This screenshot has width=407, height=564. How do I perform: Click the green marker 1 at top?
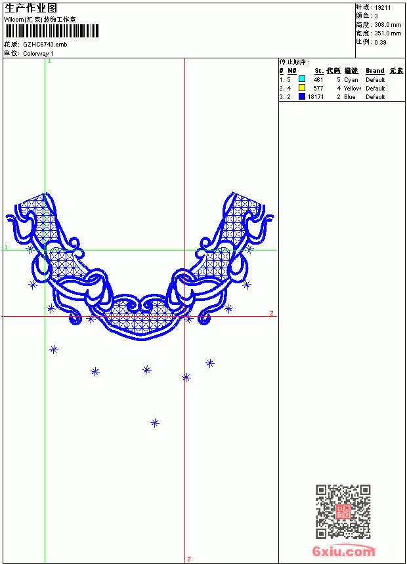[50, 62]
